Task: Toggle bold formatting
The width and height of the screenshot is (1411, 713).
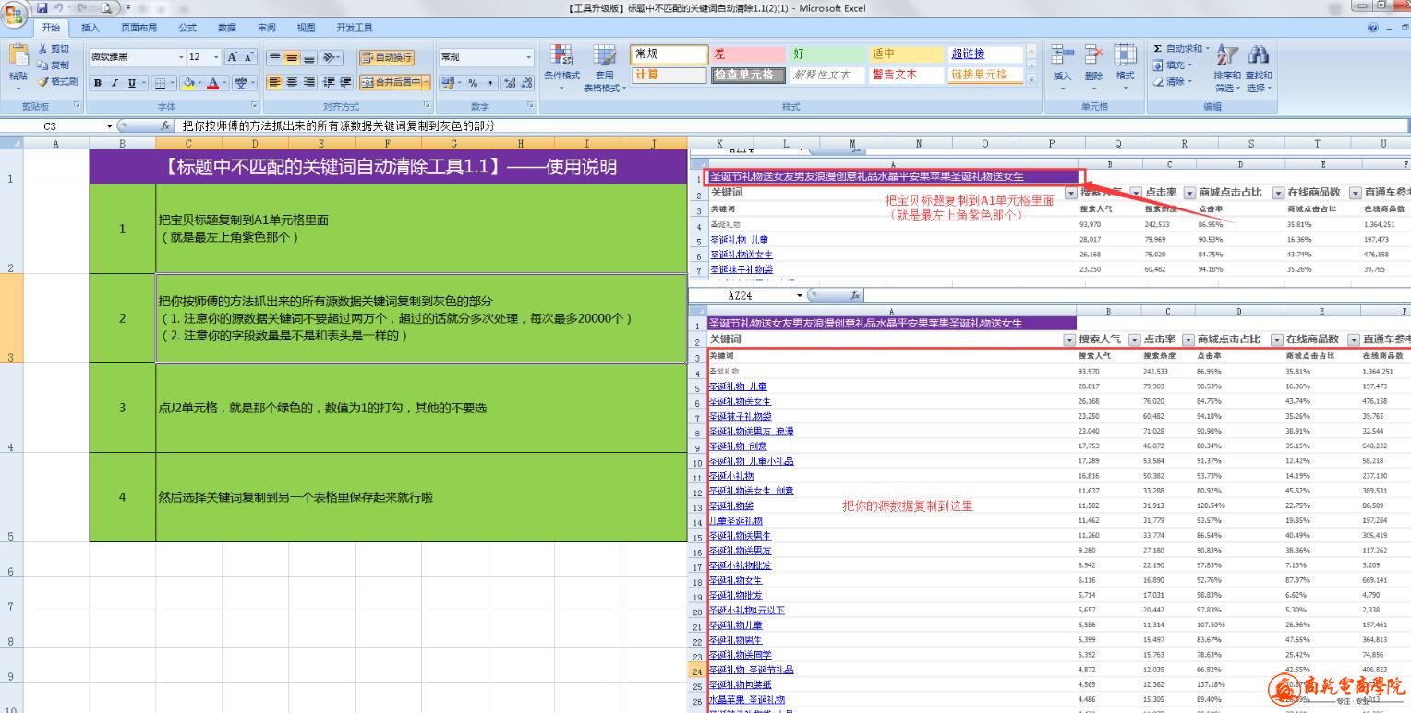Action: 97,82
